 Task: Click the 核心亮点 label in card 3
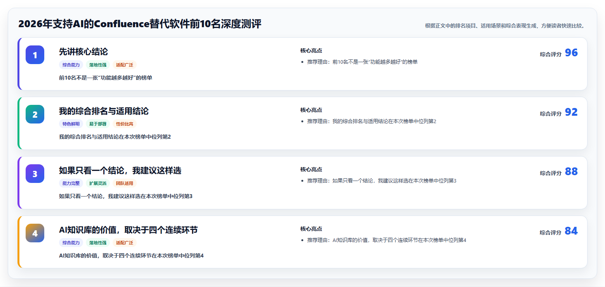click(x=311, y=169)
